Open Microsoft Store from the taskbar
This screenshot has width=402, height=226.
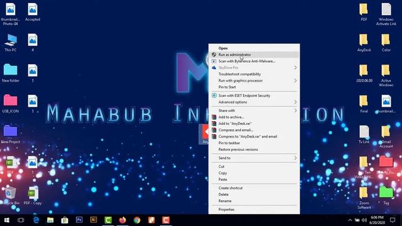[x=65, y=220]
